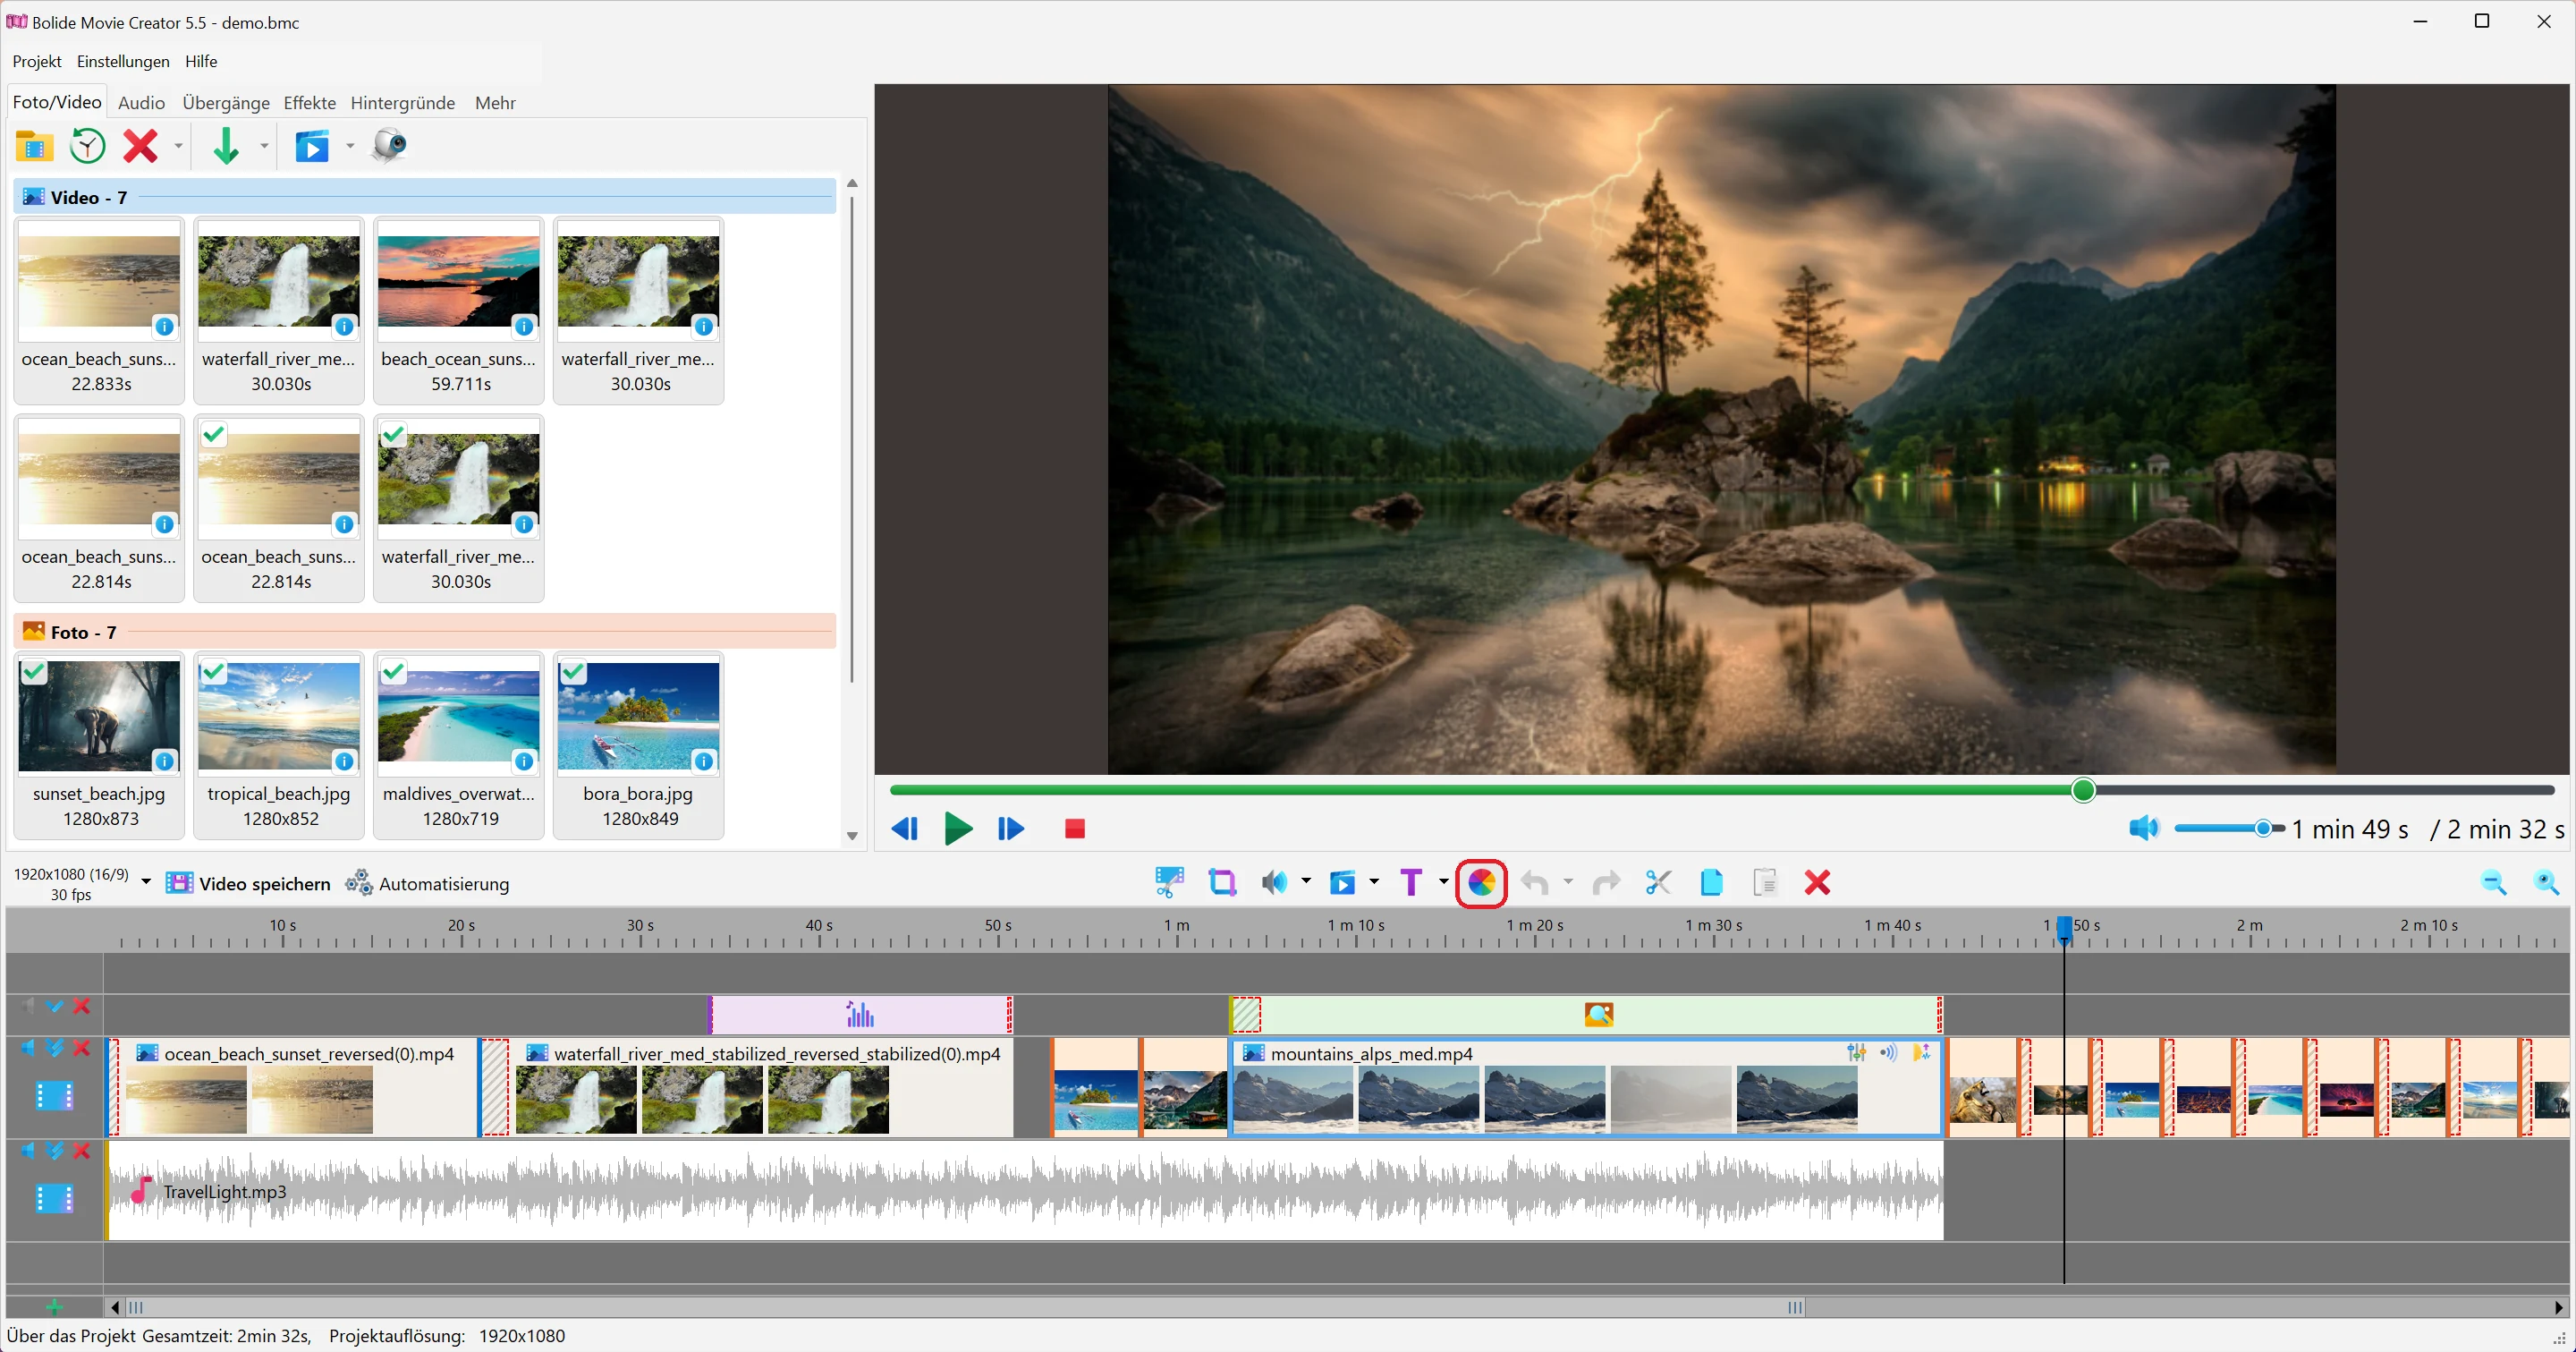Open dropdown next to purple T text tool
This screenshot has width=2576, height=1352.
[x=1443, y=881]
